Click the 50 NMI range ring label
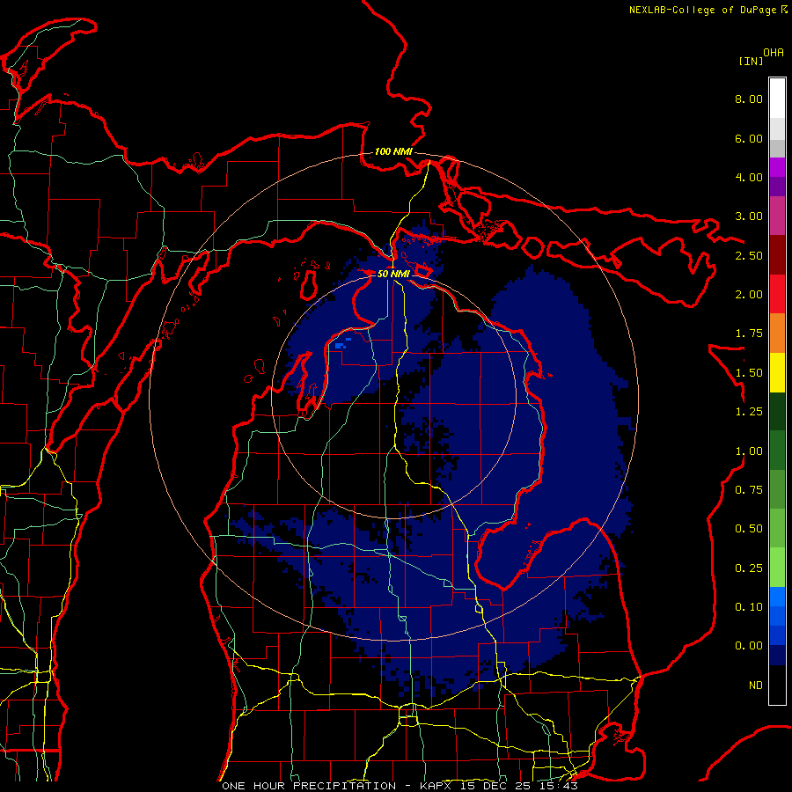Image resolution: width=792 pixels, height=792 pixels. [393, 274]
